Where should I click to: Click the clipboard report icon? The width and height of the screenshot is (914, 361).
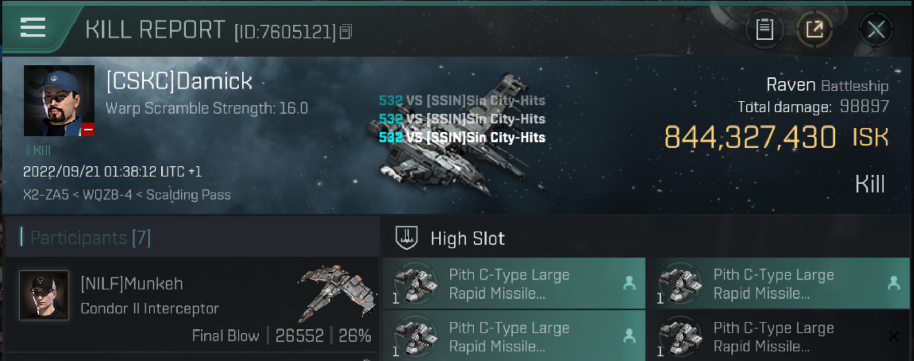tap(764, 29)
